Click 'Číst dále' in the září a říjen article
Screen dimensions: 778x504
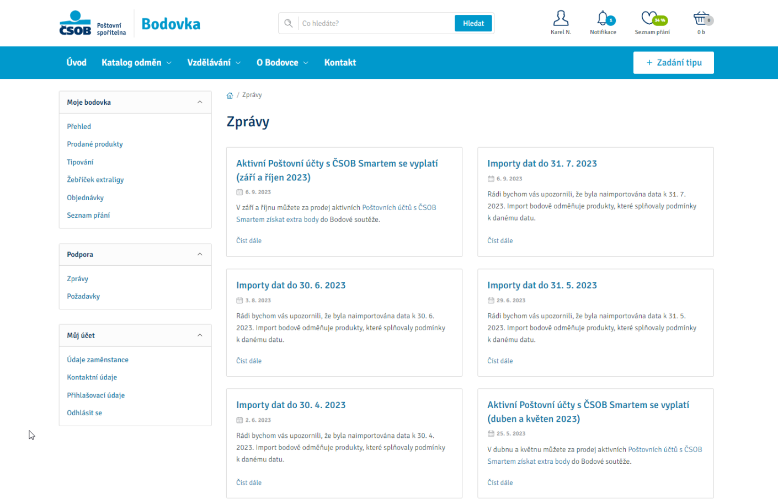(x=249, y=241)
